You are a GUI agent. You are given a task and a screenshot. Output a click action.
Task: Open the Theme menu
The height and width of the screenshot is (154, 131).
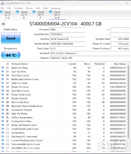(x=29, y=8)
